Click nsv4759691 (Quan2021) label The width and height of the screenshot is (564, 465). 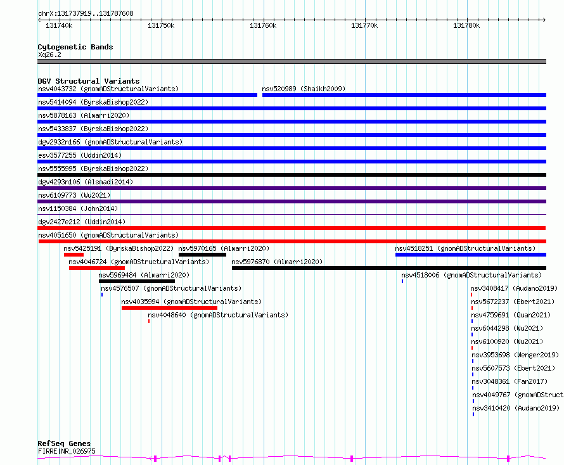tap(511, 315)
